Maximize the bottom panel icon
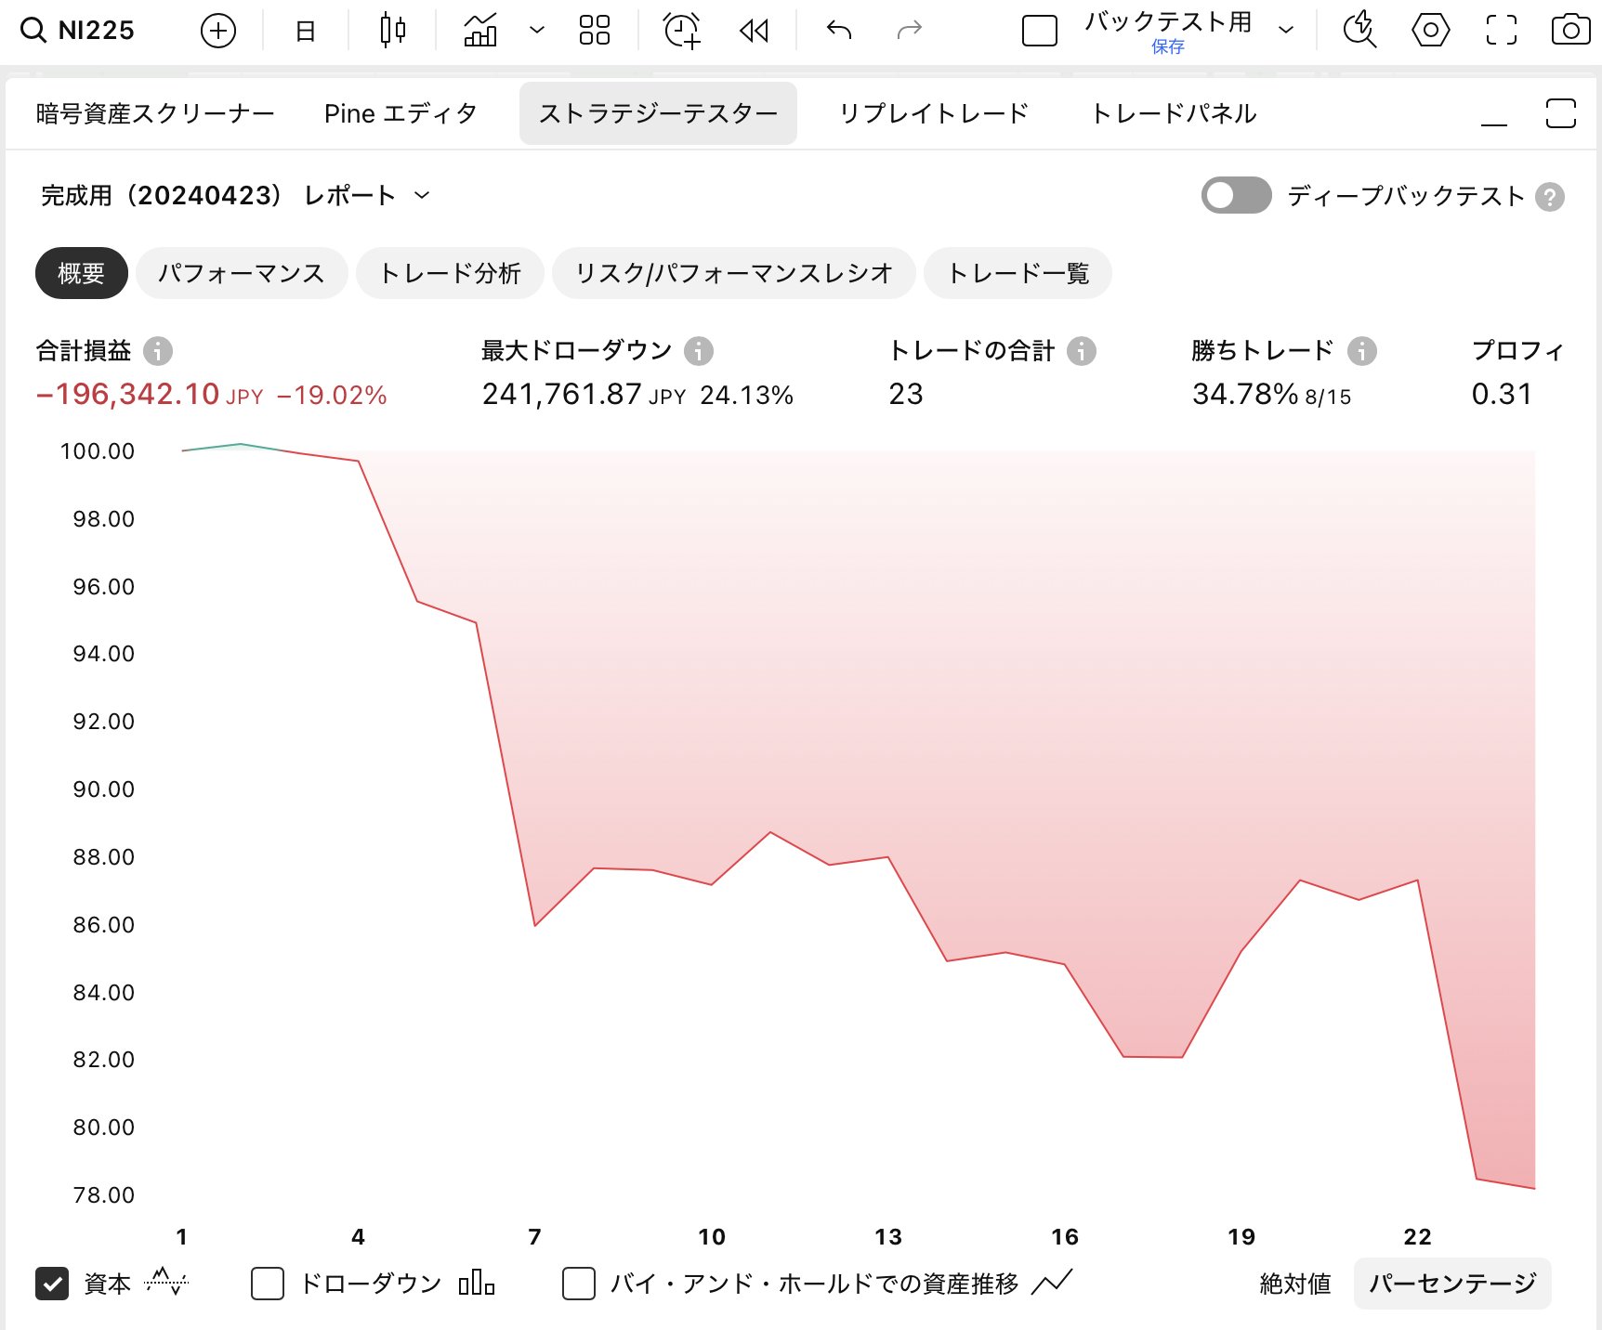Screen dimensions: 1602x1330 pyautogui.click(x=1561, y=113)
